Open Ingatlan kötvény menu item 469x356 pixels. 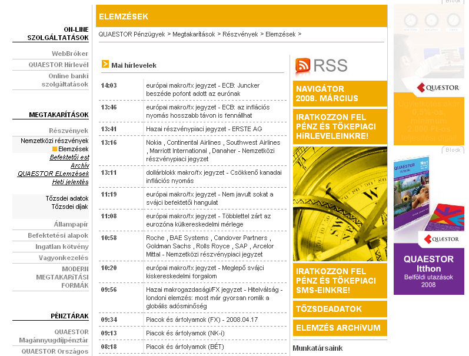coord(62,247)
